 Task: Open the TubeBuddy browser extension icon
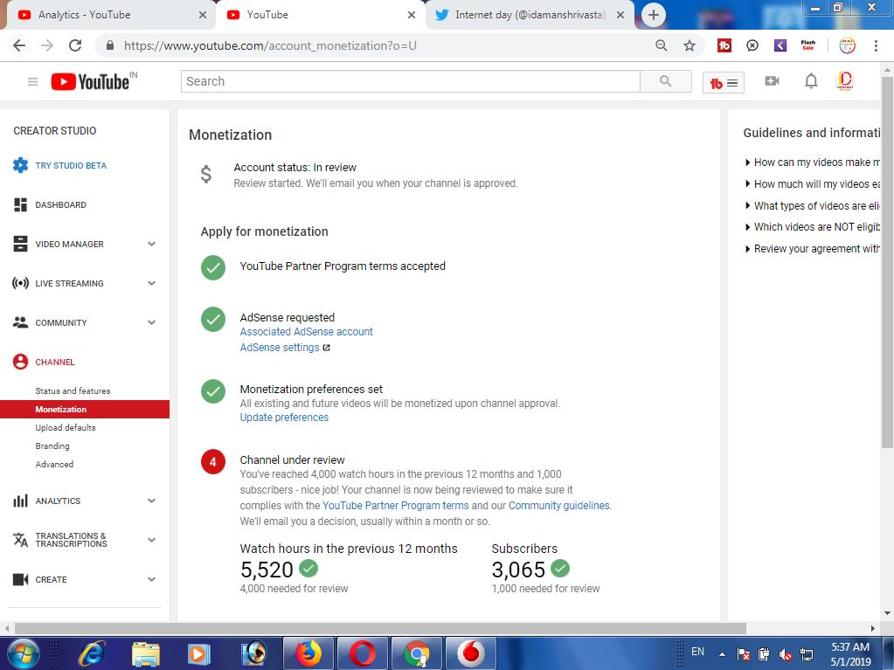coord(724,45)
